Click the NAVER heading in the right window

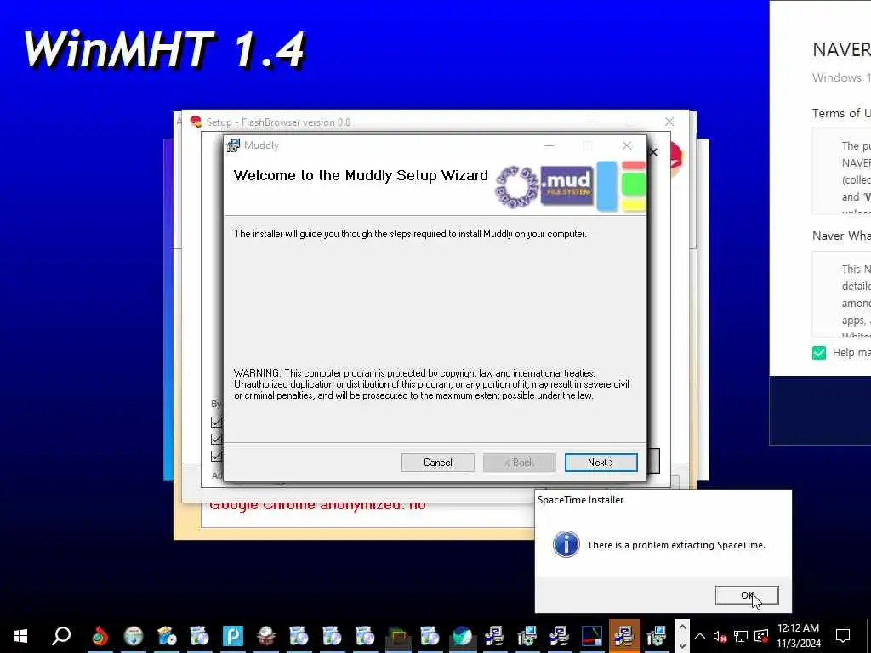[841, 50]
